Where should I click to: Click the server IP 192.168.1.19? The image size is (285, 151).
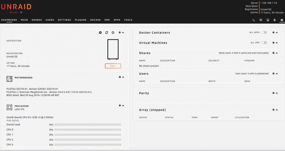pos(269,3)
